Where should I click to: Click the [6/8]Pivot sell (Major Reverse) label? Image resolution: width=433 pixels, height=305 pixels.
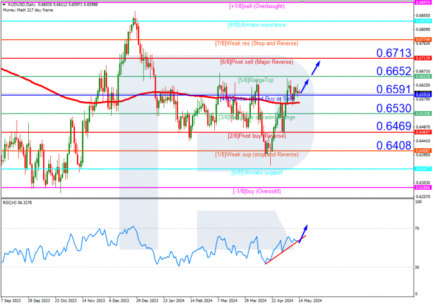(x=257, y=62)
